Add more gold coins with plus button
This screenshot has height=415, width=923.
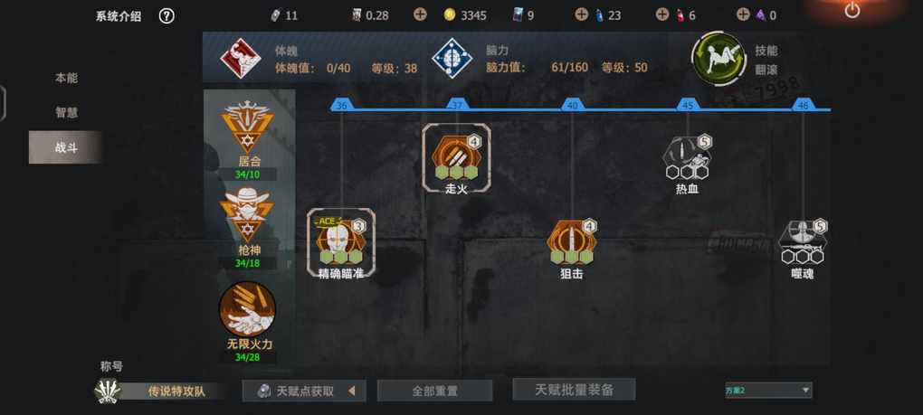point(420,14)
